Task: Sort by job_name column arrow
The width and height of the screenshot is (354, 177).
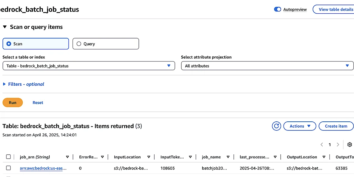Action: pos(228,157)
